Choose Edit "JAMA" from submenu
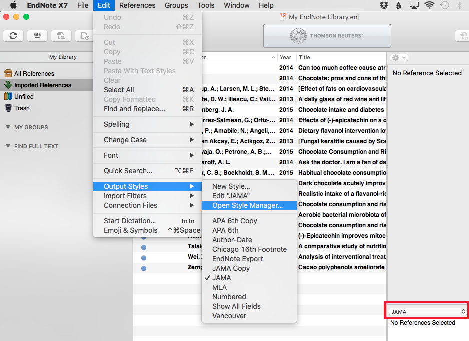Viewport: 469px width, 341px height. (249, 196)
